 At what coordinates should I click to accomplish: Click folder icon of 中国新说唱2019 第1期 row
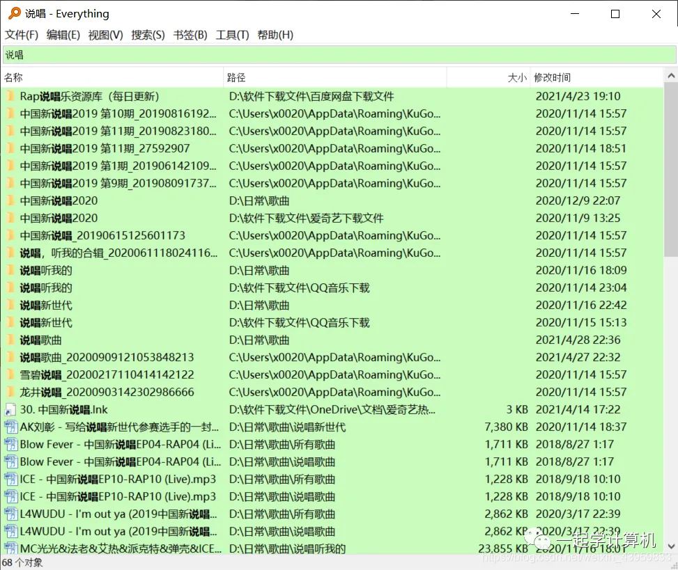point(10,166)
